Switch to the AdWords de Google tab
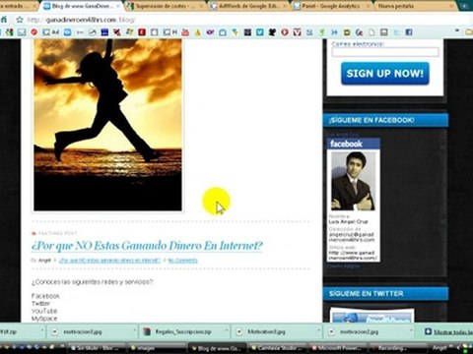This screenshot has width=473, height=354. 249,6
